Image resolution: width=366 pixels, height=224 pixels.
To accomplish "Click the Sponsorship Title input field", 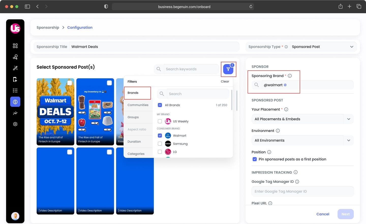I will [154, 47].
